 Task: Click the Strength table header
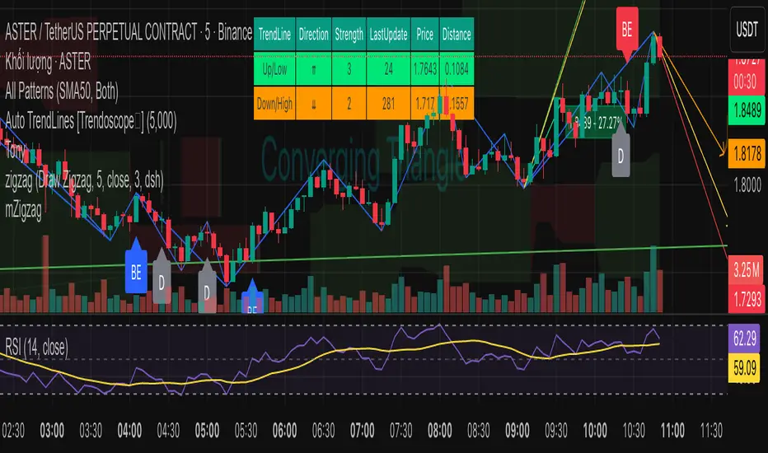point(349,35)
